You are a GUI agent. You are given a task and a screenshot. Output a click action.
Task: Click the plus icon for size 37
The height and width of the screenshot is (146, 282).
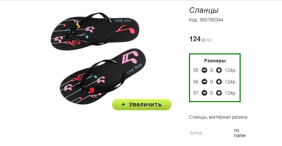tap(219, 93)
